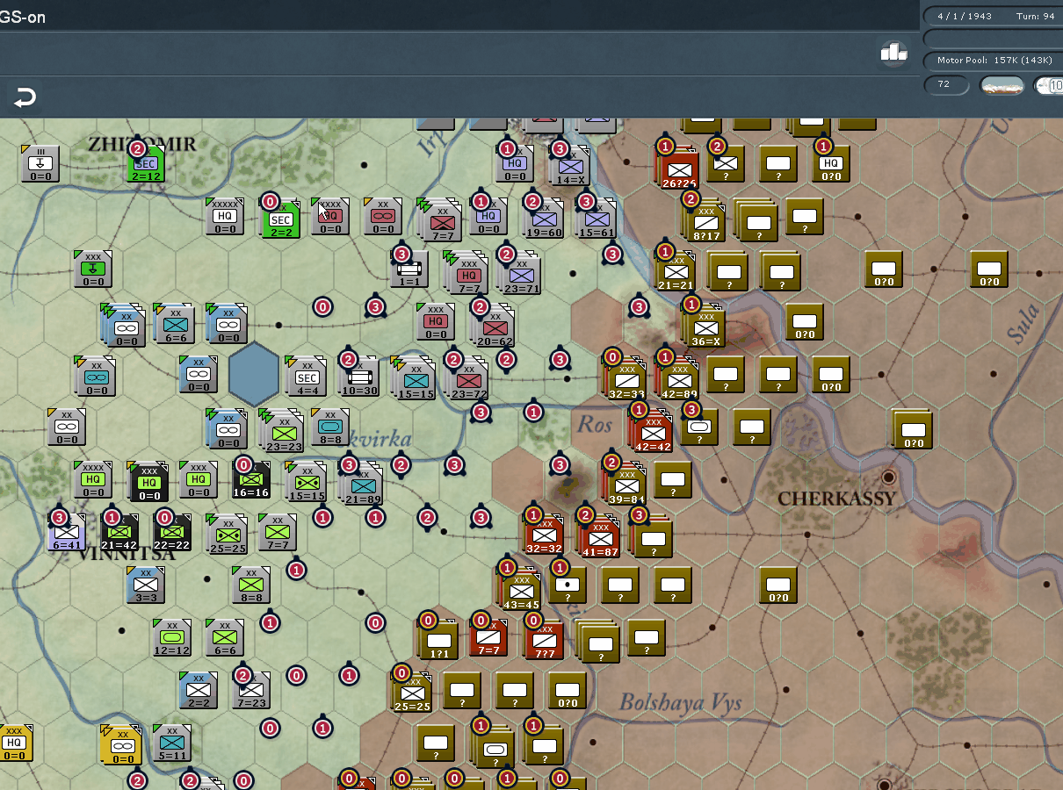Click the Motor Pool 157K readout
This screenshot has height=790, width=1063.
pos(994,61)
